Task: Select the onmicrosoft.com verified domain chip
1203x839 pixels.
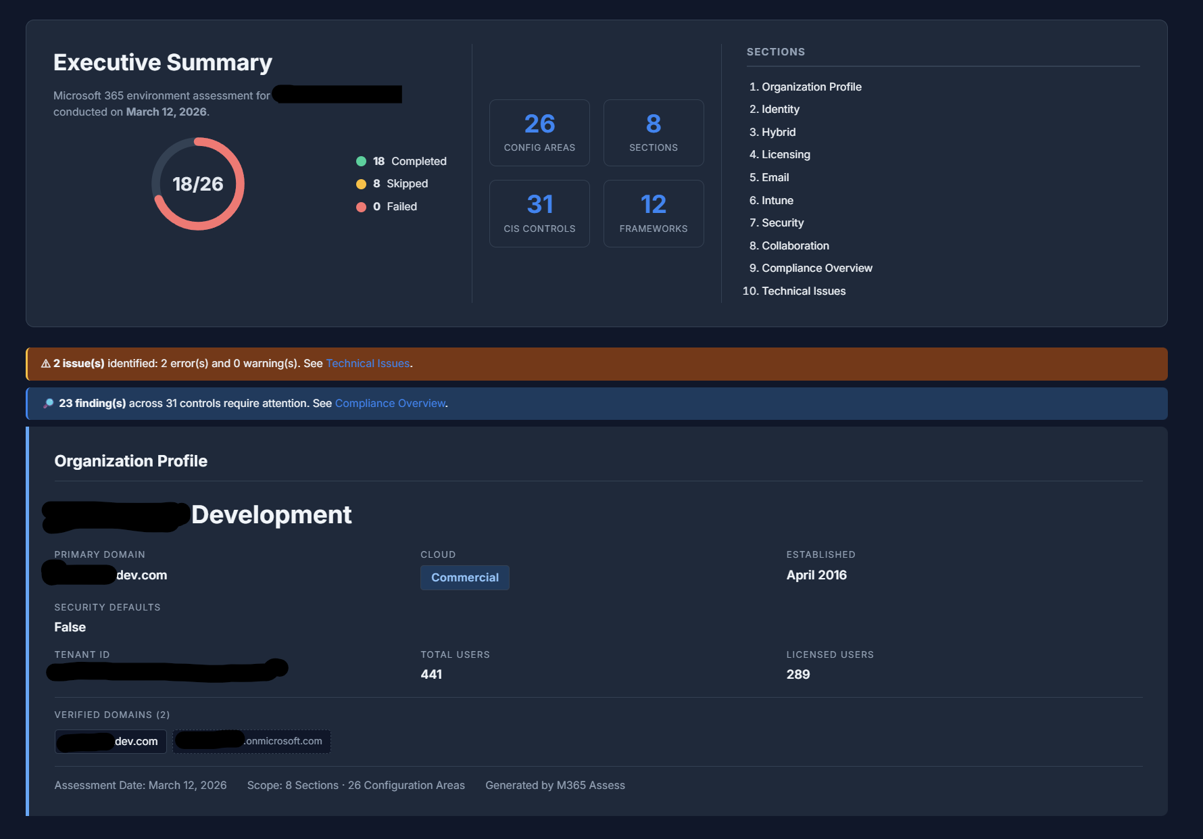Action: (x=251, y=741)
